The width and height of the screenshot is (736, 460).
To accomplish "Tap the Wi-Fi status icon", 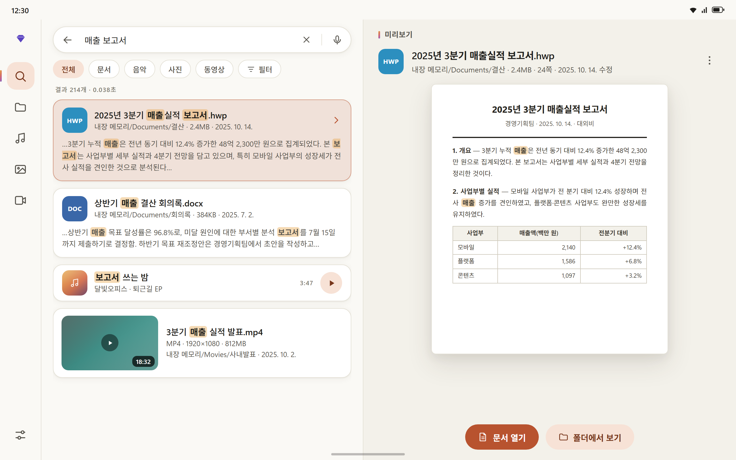I will coord(693,10).
